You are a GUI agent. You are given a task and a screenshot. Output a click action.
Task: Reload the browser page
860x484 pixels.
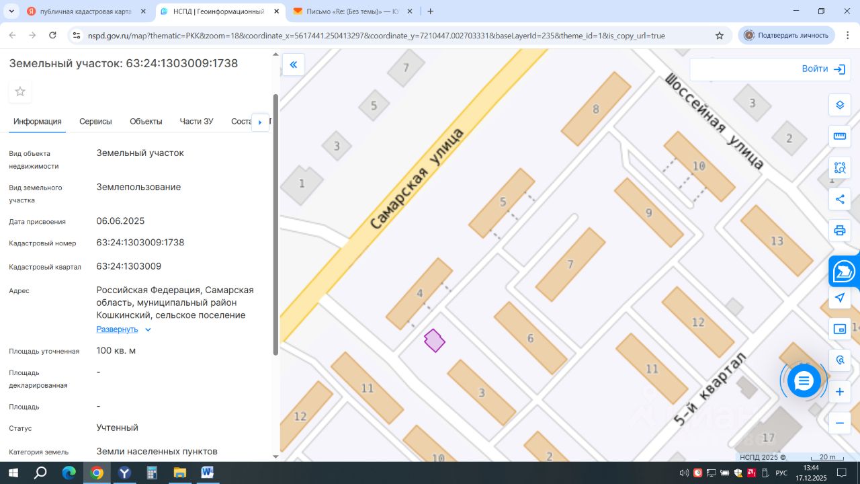pyautogui.click(x=52, y=35)
